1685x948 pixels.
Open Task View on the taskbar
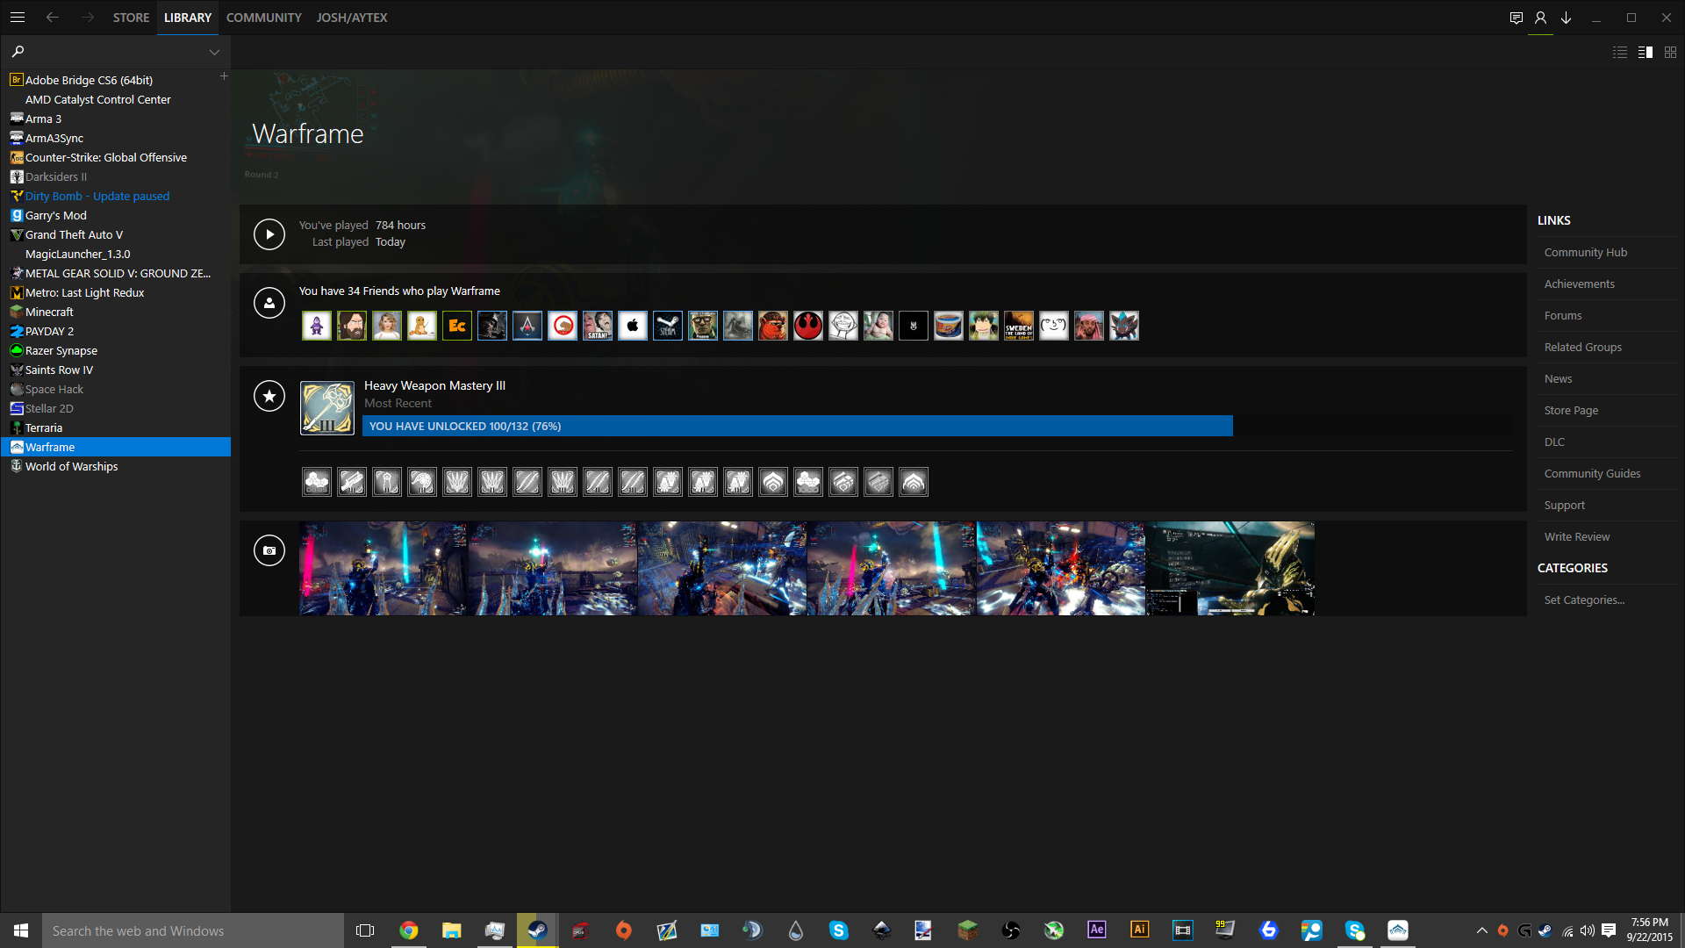click(365, 930)
